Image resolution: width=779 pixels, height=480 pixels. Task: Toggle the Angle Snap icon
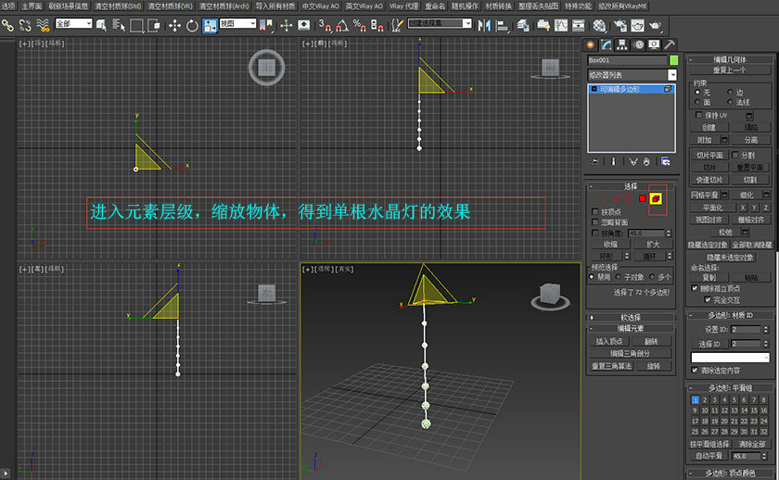tap(342, 25)
